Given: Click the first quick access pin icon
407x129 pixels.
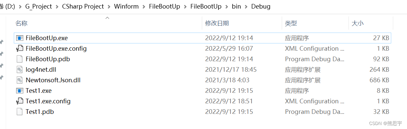Looking at the screenshot, I should coord(2,42).
